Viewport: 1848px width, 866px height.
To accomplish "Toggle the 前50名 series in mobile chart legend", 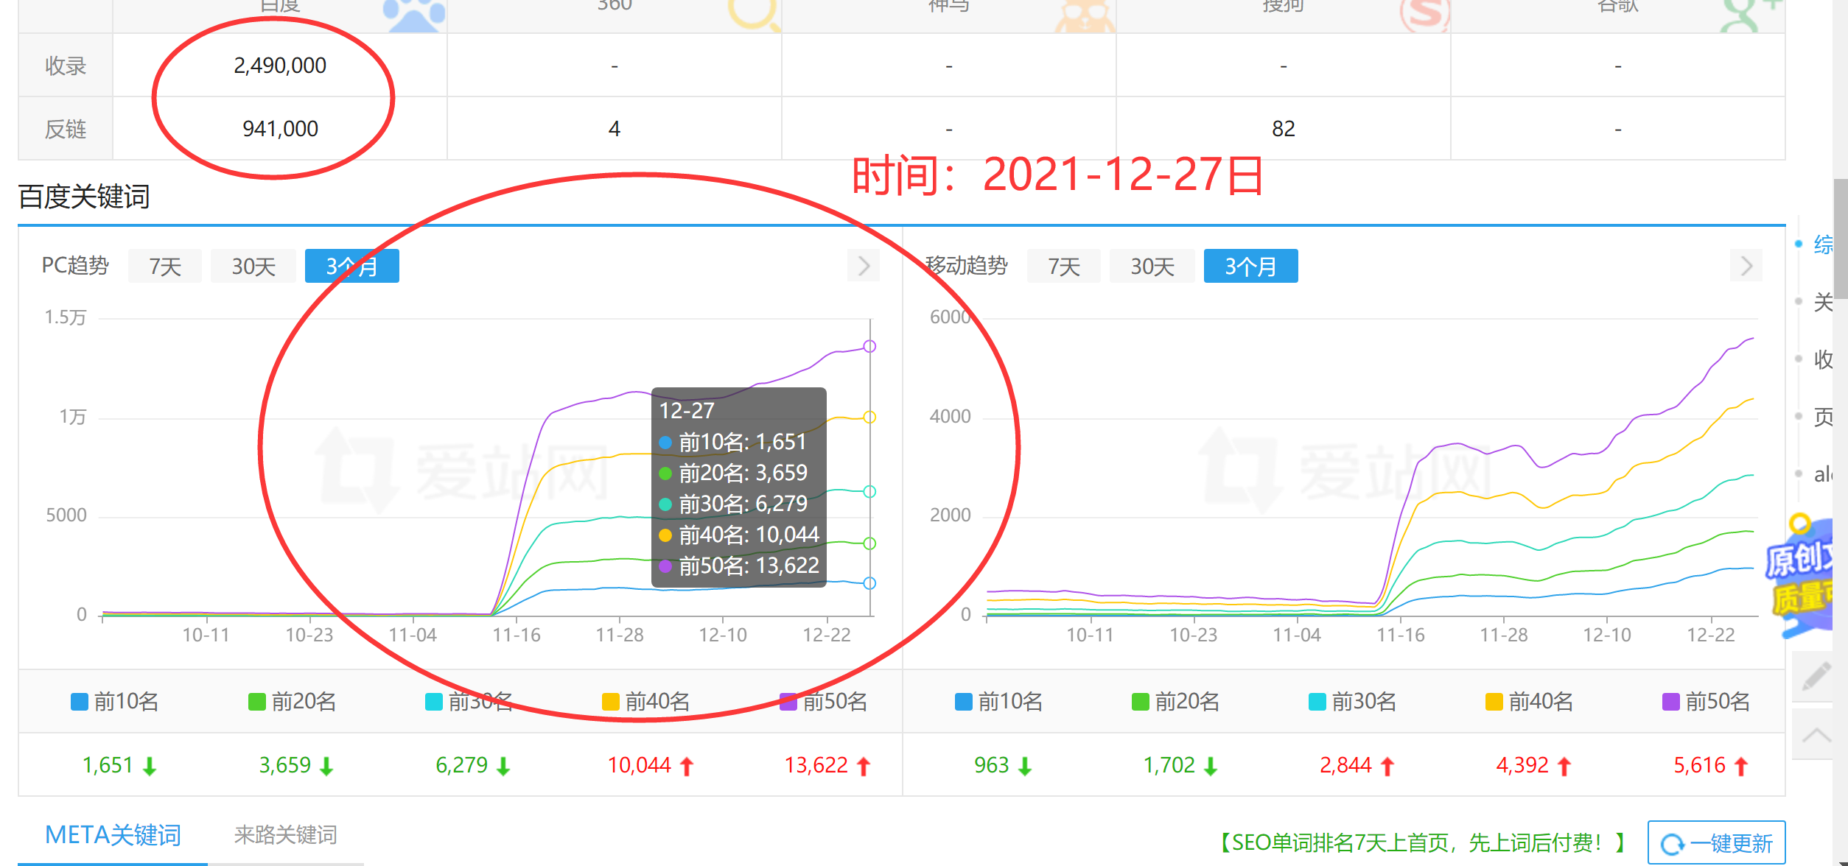I will coord(1706,701).
